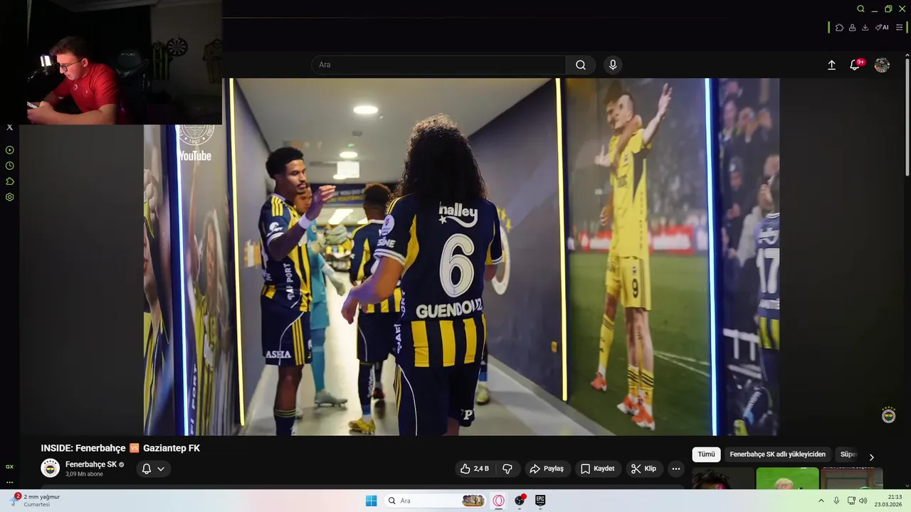The height and width of the screenshot is (512, 911).
Task: Open first recommended video thumbnail
Action: [x=723, y=479]
